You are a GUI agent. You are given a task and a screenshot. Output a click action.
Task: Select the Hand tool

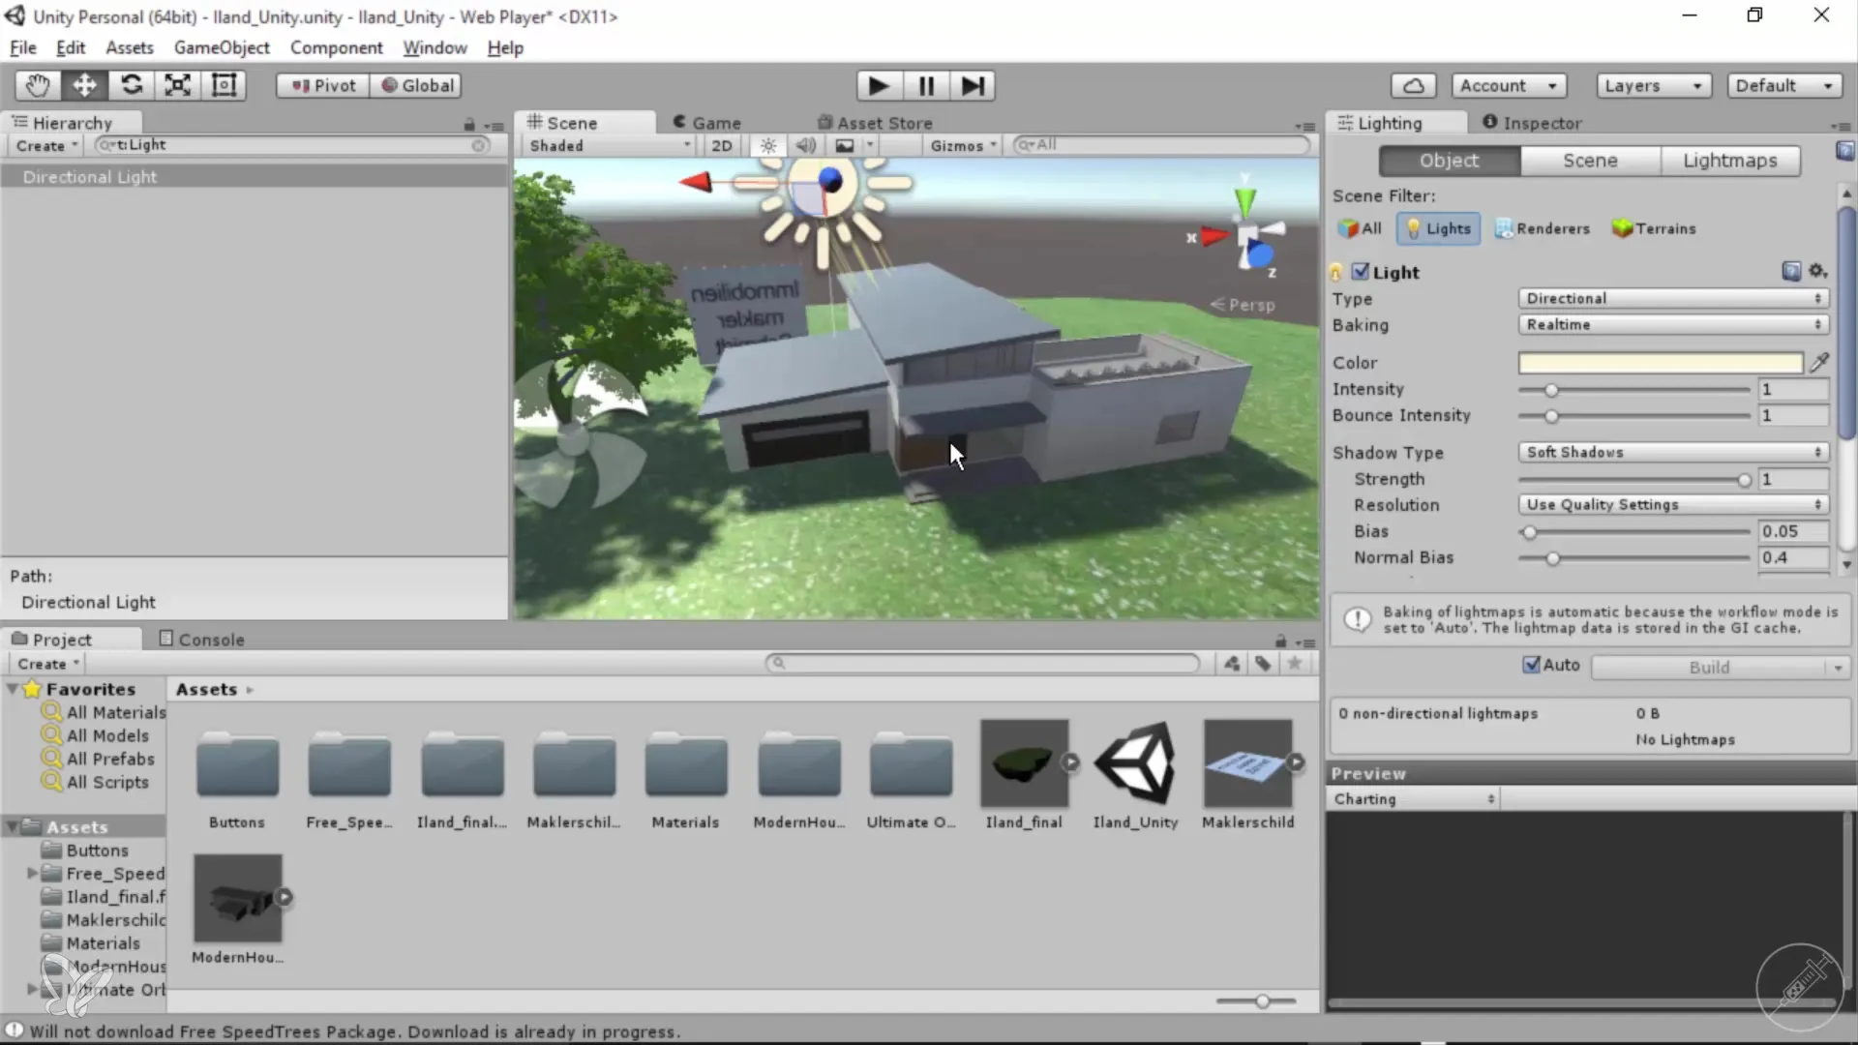pyautogui.click(x=38, y=85)
